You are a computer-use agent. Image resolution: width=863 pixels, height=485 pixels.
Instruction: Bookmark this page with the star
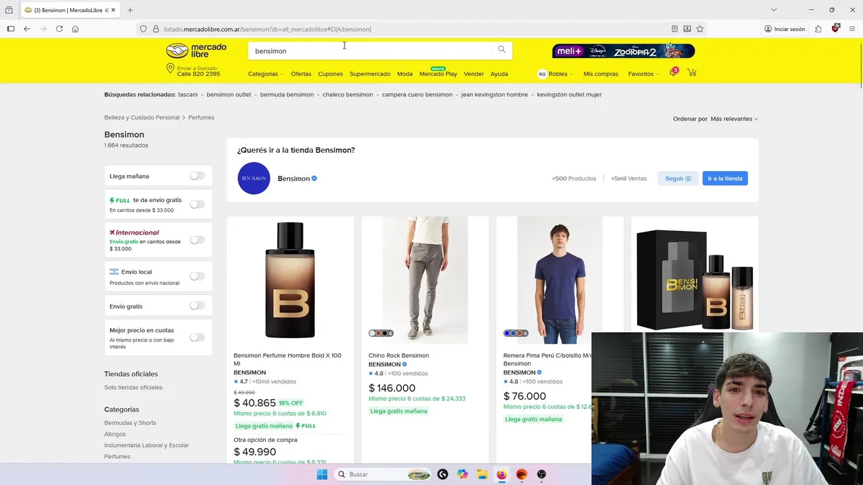click(x=700, y=29)
